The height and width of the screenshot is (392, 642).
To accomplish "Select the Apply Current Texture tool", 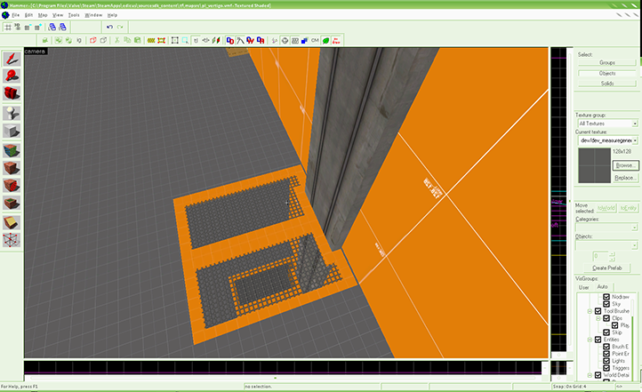I will 12,168.
